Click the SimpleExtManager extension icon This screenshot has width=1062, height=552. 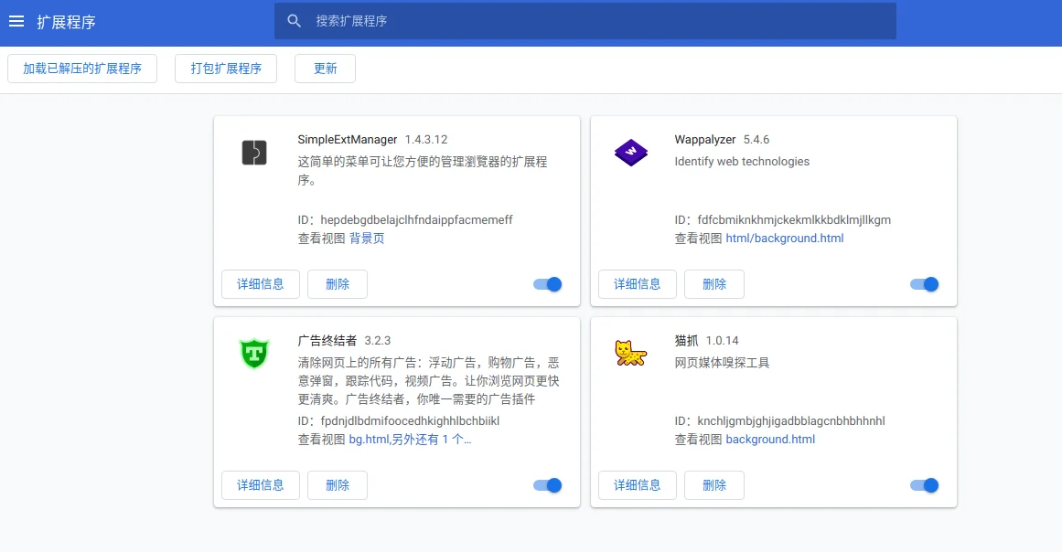254,153
